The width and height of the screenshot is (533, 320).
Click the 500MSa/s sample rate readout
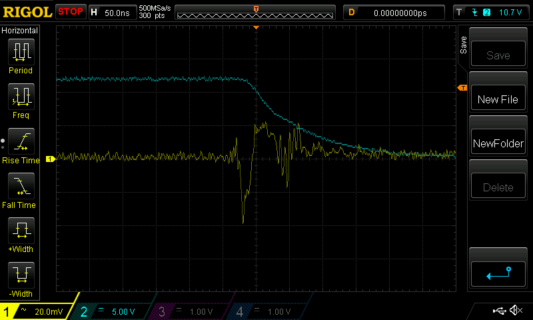[155, 8]
